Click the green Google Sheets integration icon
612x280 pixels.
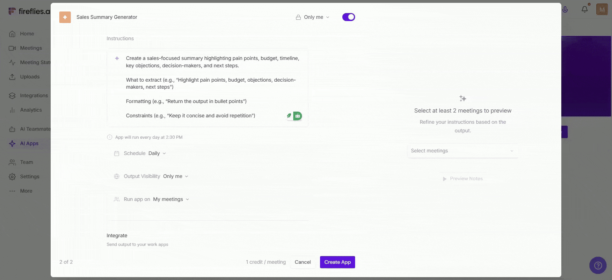(298, 116)
